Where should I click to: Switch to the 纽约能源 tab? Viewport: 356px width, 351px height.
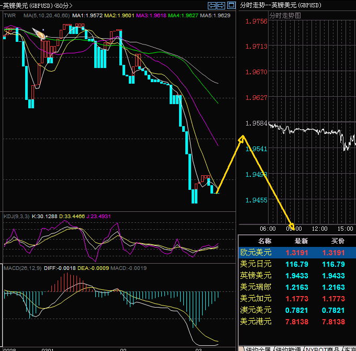(x=287, y=348)
